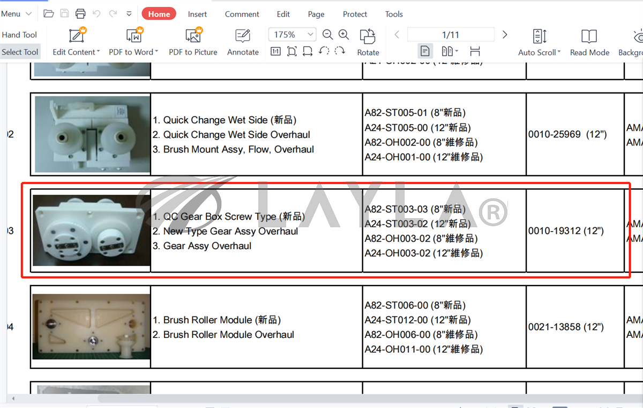Expand the Edit Content dropdown arrow
The image size is (643, 408).
pyautogui.click(x=98, y=52)
